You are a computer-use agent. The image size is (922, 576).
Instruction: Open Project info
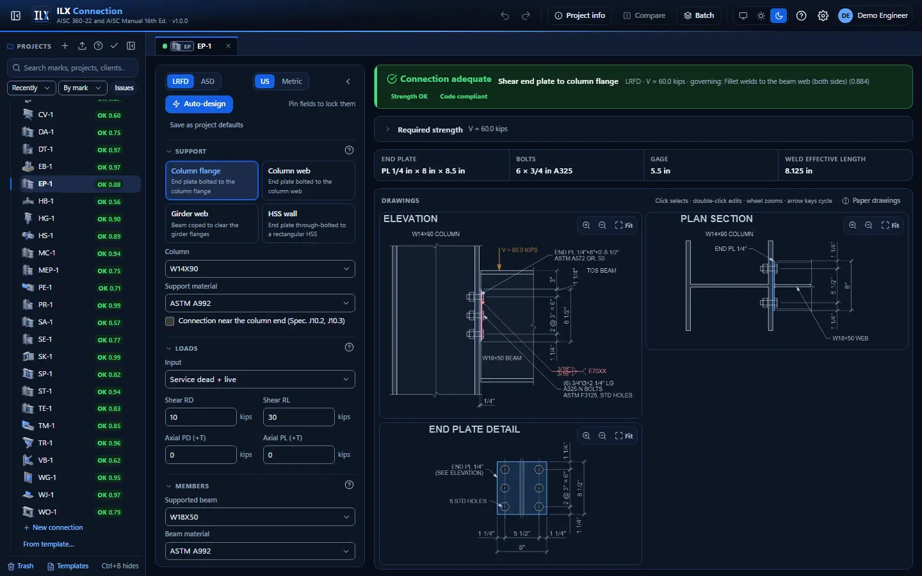tap(580, 15)
